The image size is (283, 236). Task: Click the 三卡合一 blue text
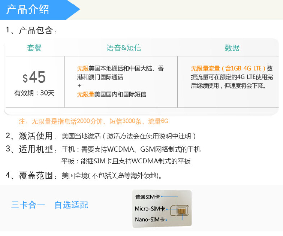pyautogui.click(x=28, y=205)
